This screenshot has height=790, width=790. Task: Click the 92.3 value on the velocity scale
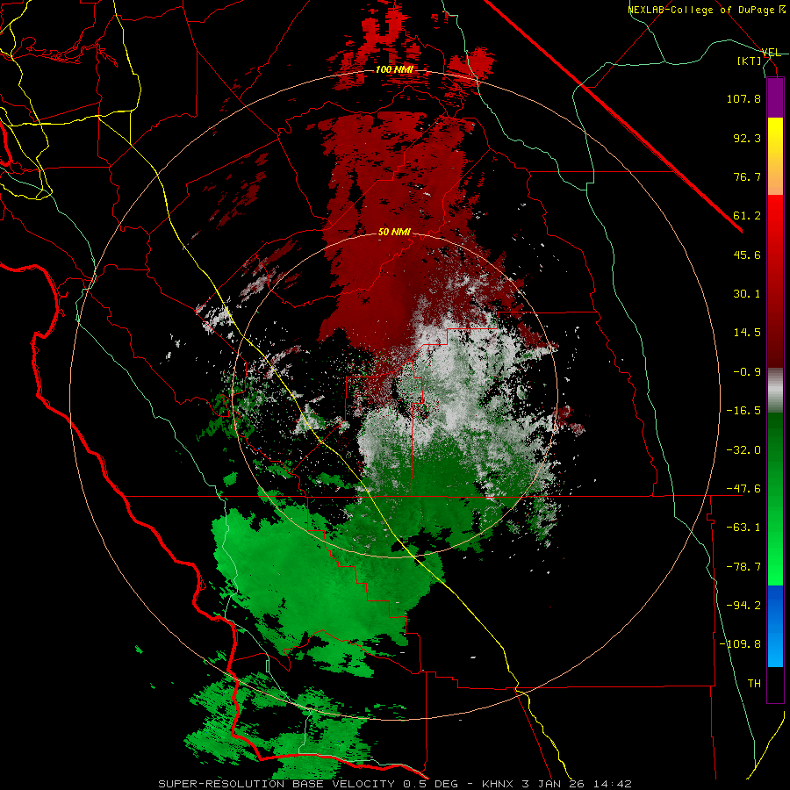pos(747,138)
